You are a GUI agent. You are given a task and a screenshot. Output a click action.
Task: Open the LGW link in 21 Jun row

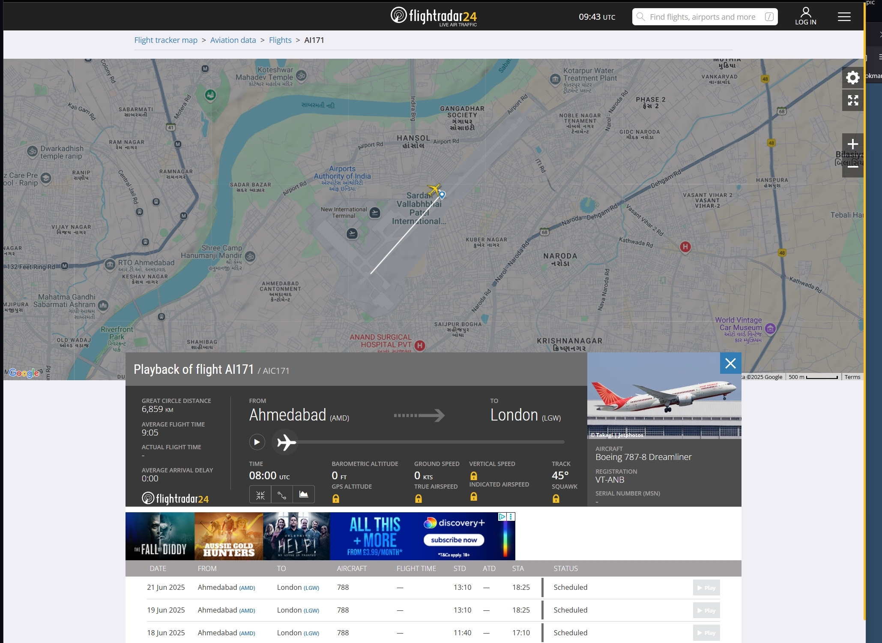point(311,588)
